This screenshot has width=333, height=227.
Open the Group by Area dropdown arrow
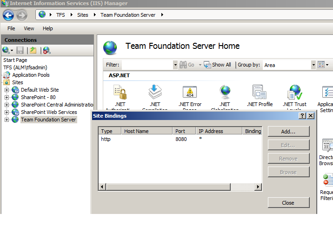(313, 65)
